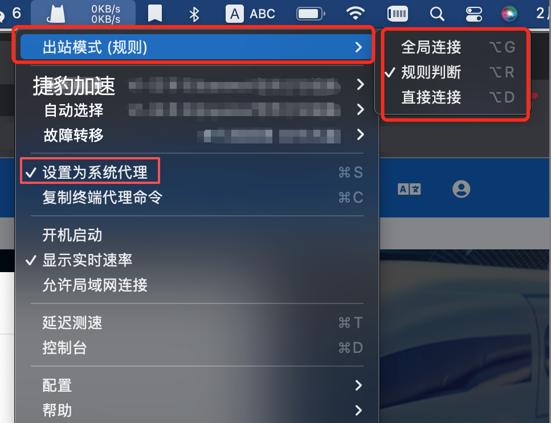Open Control Center icon in menu bar

coord(474,14)
